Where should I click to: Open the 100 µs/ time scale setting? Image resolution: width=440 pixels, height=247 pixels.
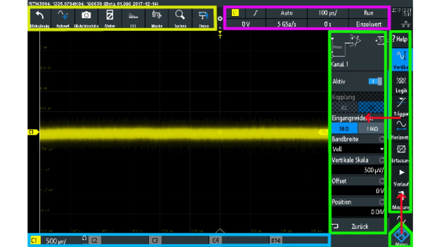coord(327,13)
